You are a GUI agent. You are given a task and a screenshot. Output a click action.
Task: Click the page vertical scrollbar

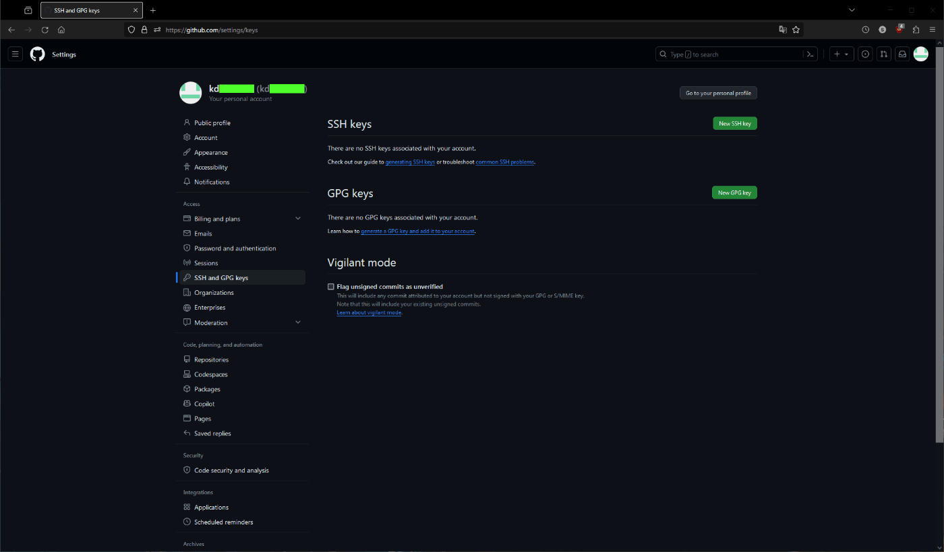click(x=939, y=245)
